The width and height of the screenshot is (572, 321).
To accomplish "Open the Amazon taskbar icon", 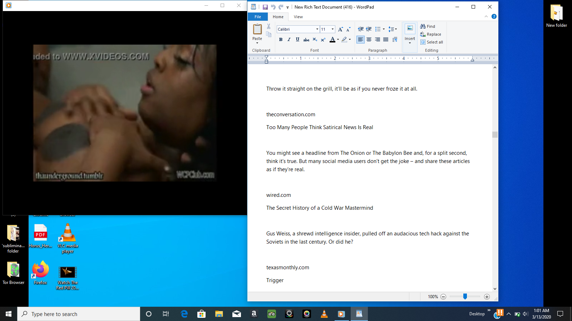I will pos(254,314).
